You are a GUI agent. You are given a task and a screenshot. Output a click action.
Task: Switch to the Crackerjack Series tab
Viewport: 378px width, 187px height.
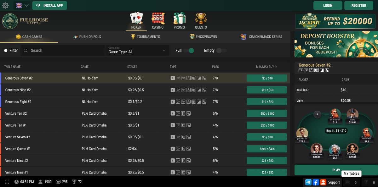(x=261, y=37)
